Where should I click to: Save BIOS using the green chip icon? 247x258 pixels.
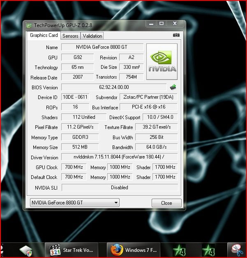point(173,87)
